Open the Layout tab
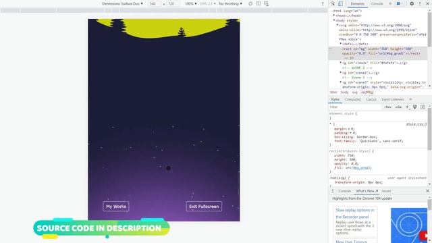 [x=371, y=99]
